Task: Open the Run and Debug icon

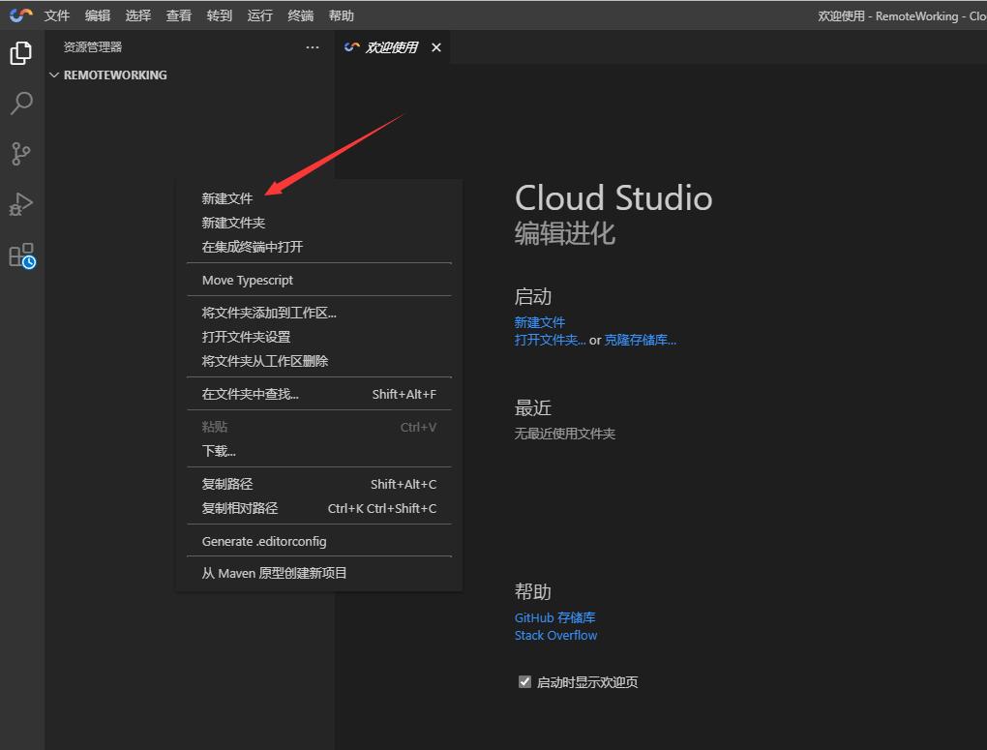Action: pyautogui.click(x=21, y=204)
